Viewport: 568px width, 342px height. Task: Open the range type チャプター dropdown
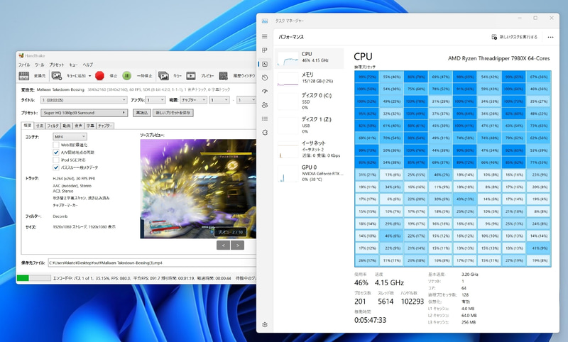193,100
